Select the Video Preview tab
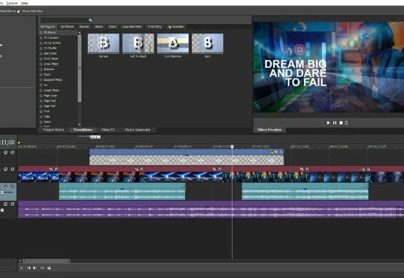This screenshot has height=278, width=404. coord(269,130)
